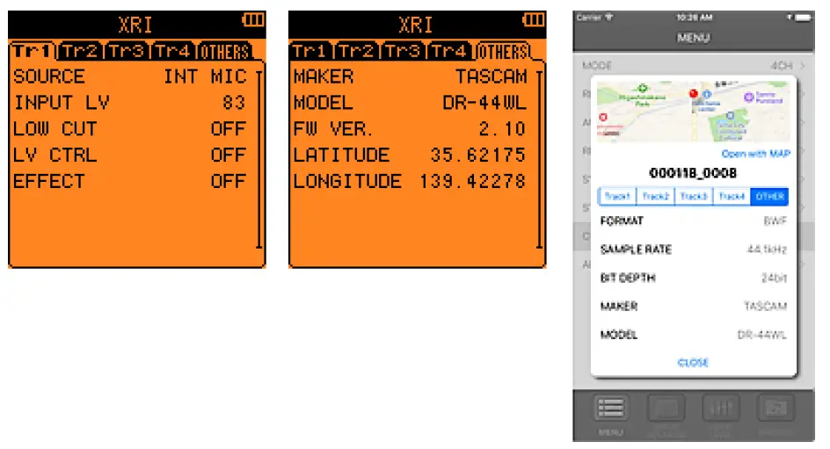Select Tr2 tab on MAKER XRI screen

coord(358,51)
